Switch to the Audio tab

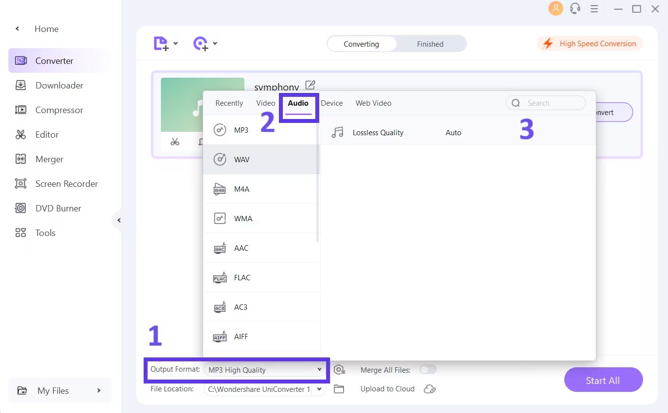pos(298,103)
